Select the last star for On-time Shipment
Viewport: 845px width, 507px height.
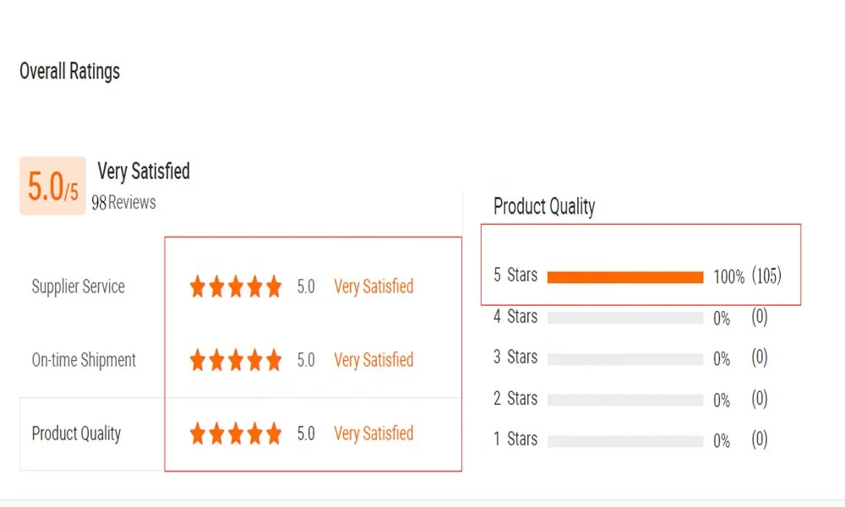click(x=275, y=359)
